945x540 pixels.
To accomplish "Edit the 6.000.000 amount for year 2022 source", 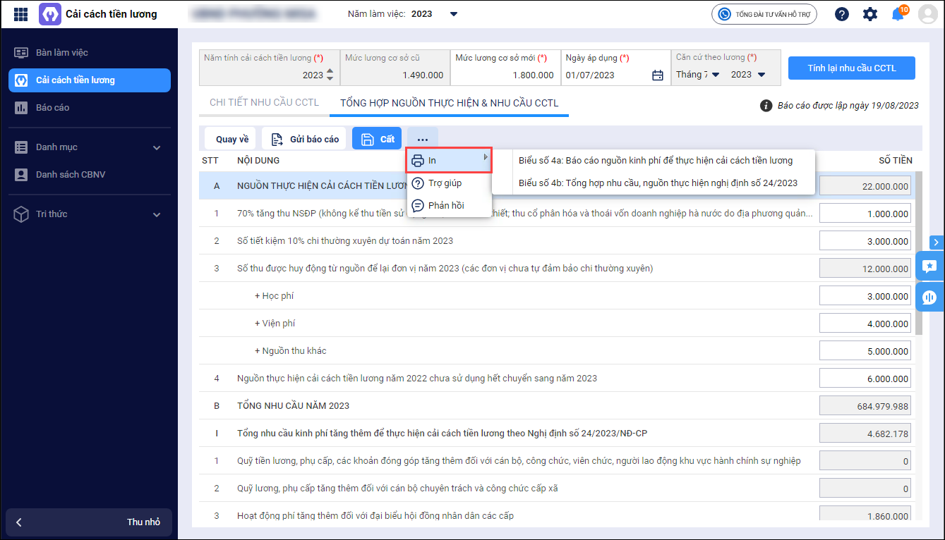I will [865, 379].
